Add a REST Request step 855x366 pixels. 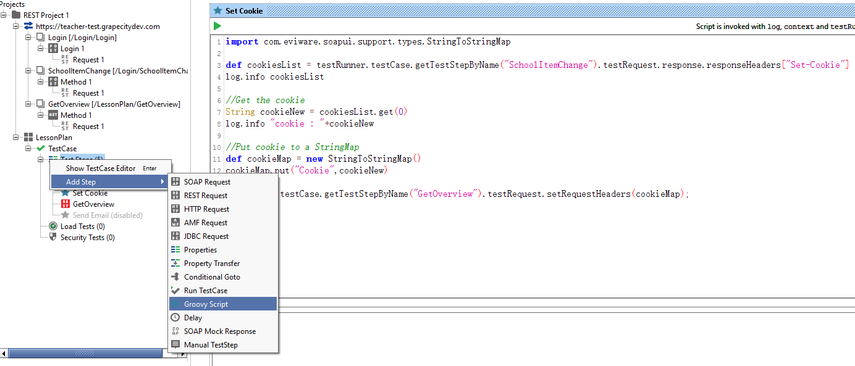click(223, 196)
